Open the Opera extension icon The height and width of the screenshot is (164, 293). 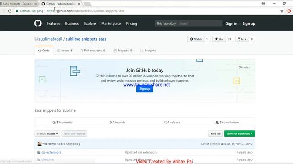(289, 11)
